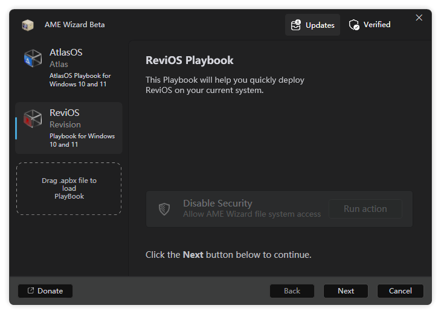
Task: Click the Donate external link icon
Action: (x=30, y=291)
